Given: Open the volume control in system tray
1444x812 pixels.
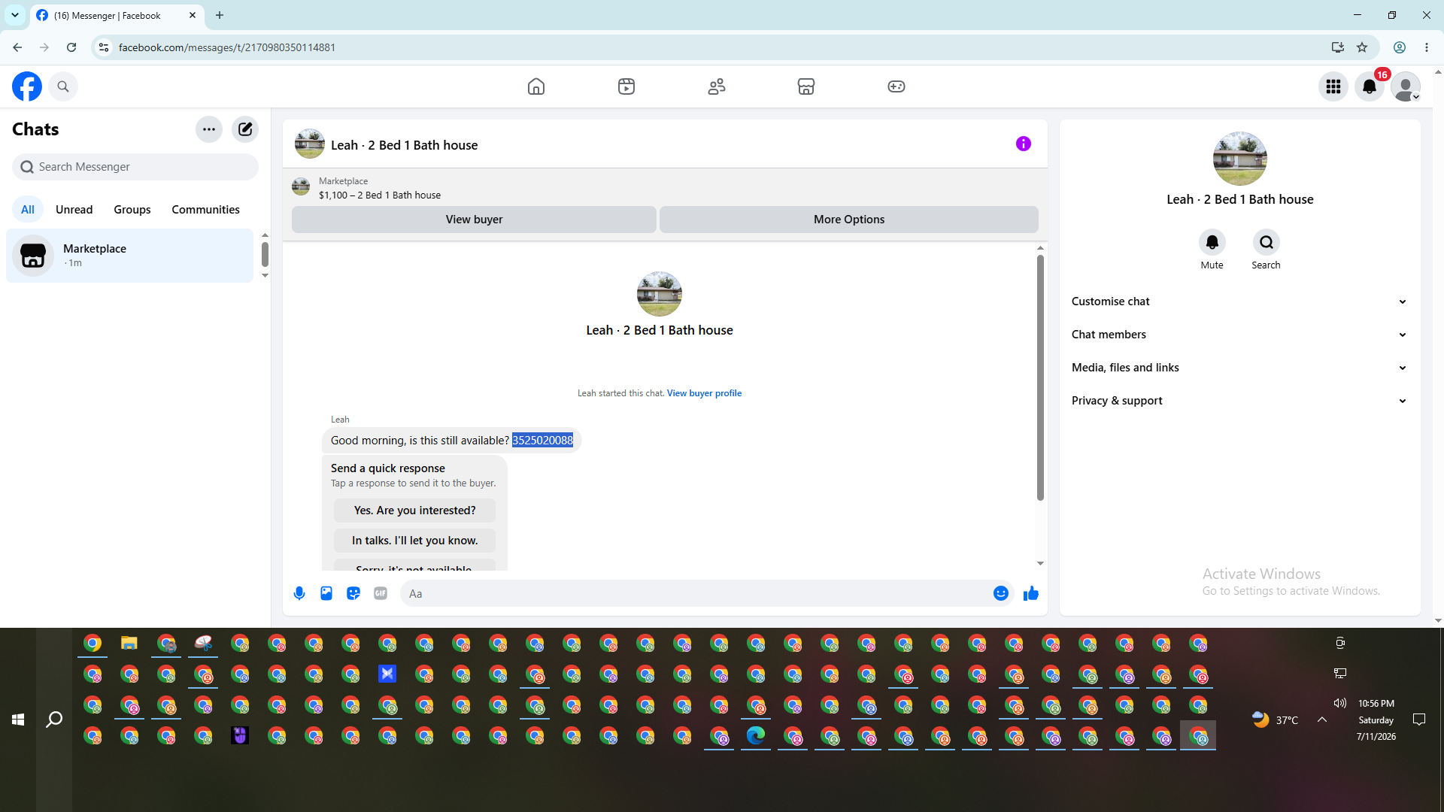Looking at the screenshot, I should pyautogui.click(x=1340, y=703).
